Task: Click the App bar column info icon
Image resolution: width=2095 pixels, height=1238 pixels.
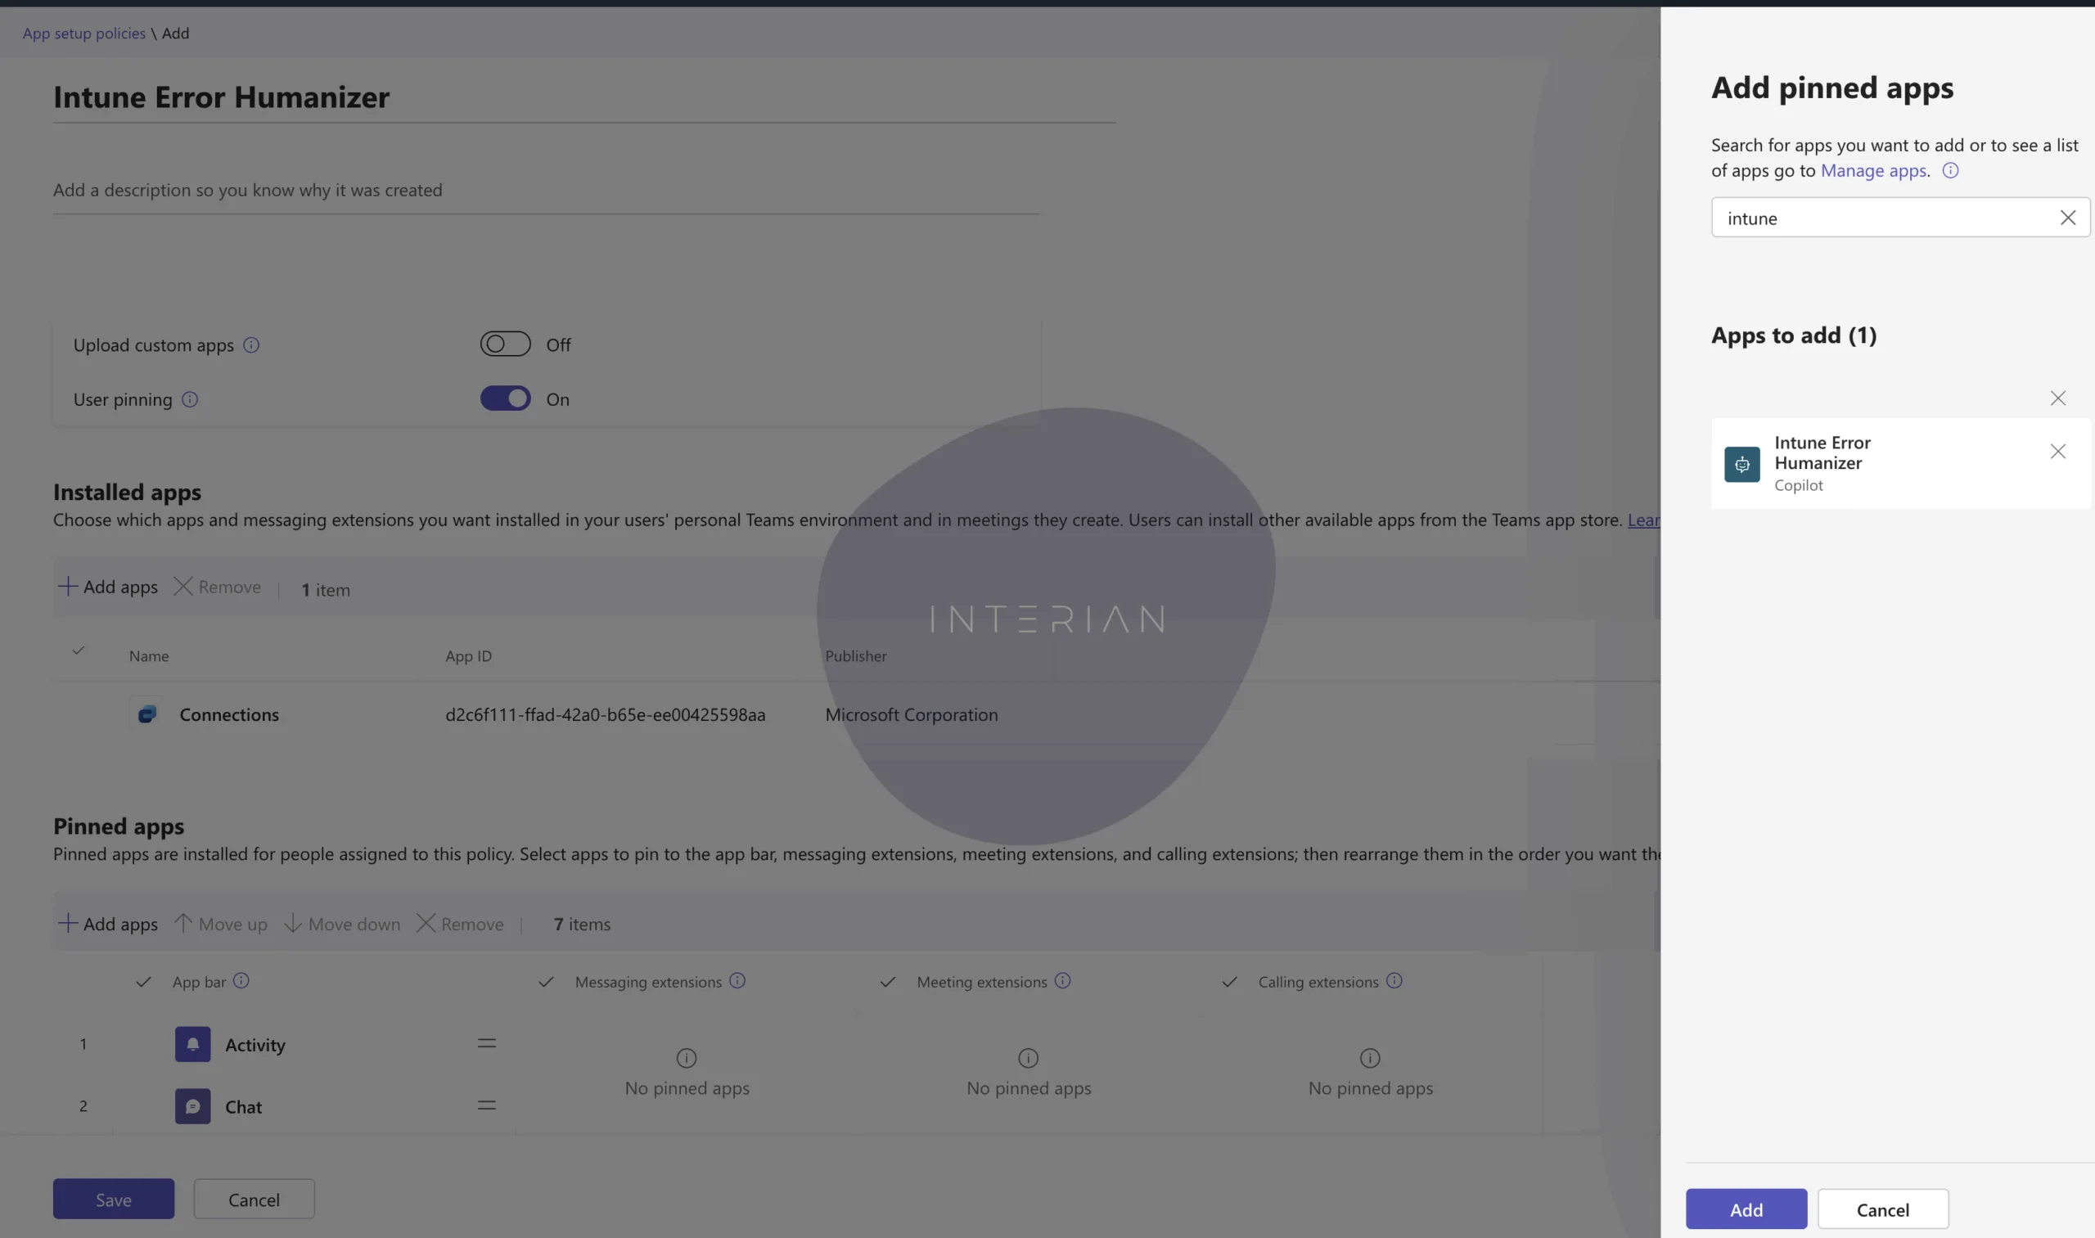Action: point(241,981)
